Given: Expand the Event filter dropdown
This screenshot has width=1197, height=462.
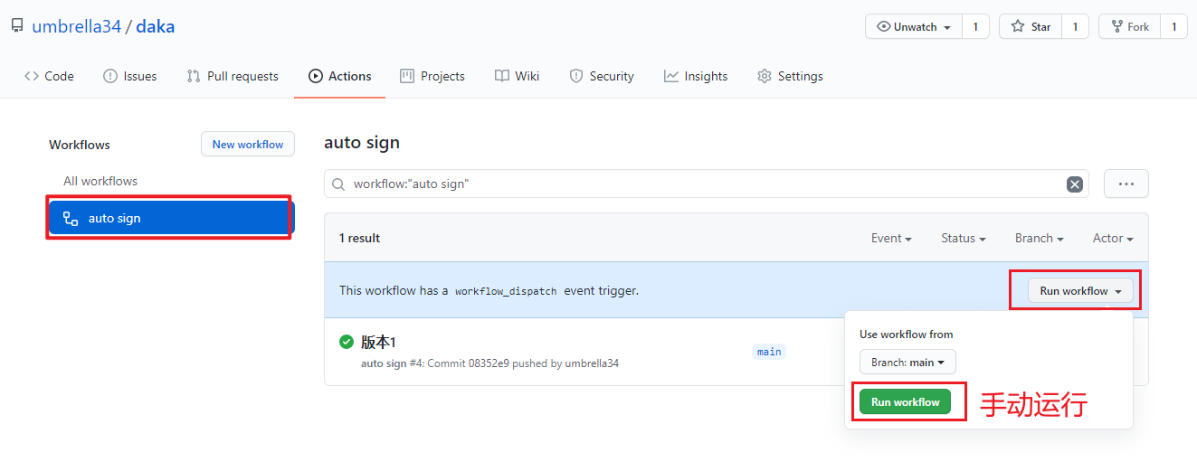Looking at the screenshot, I should 891,238.
